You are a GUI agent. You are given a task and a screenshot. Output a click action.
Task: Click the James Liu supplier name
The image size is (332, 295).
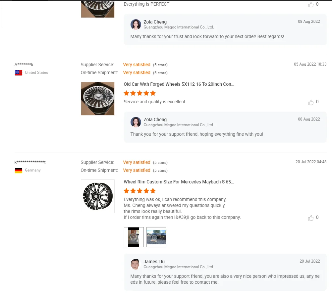click(154, 262)
